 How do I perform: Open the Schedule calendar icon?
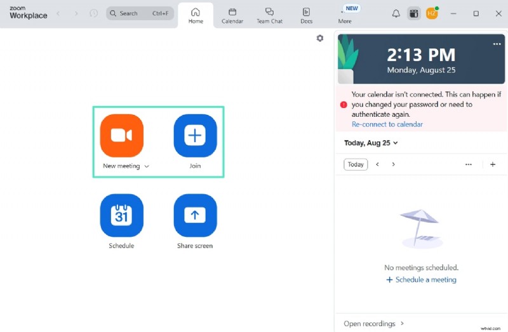point(121,215)
